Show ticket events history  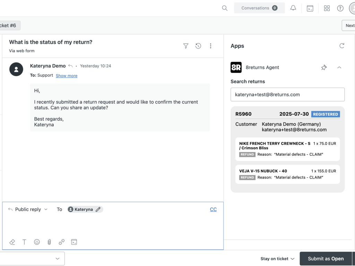[198, 46]
